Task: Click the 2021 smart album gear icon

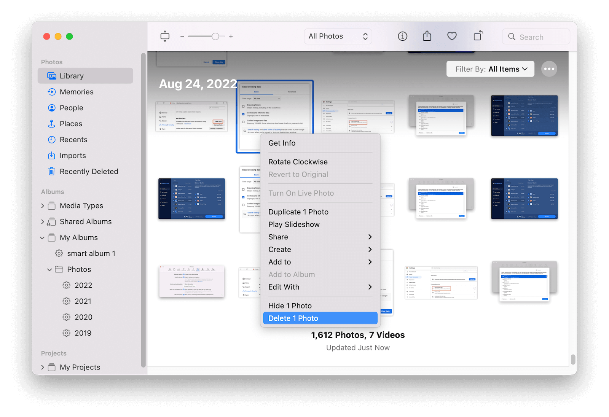Action: click(x=67, y=301)
